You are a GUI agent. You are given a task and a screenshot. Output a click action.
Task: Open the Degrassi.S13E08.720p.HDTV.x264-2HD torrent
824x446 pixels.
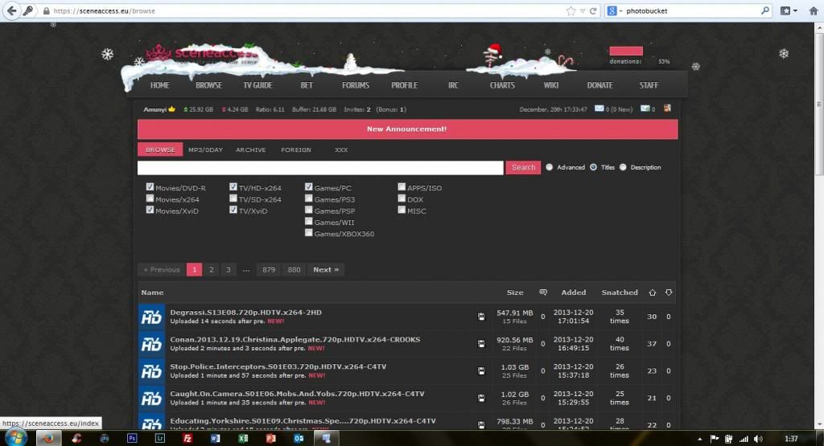click(x=246, y=312)
